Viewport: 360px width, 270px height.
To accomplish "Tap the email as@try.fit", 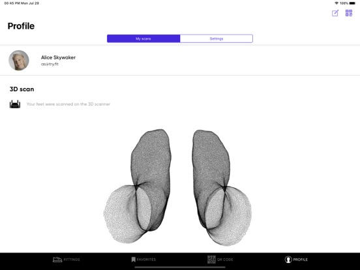I will (50, 64).
